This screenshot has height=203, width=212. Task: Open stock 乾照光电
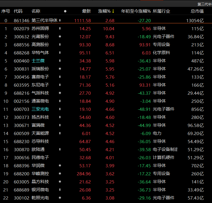coord(40,198)
